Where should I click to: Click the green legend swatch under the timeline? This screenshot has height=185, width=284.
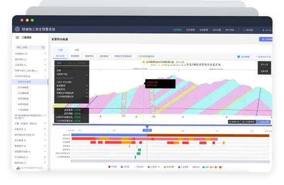coord(149,167)
